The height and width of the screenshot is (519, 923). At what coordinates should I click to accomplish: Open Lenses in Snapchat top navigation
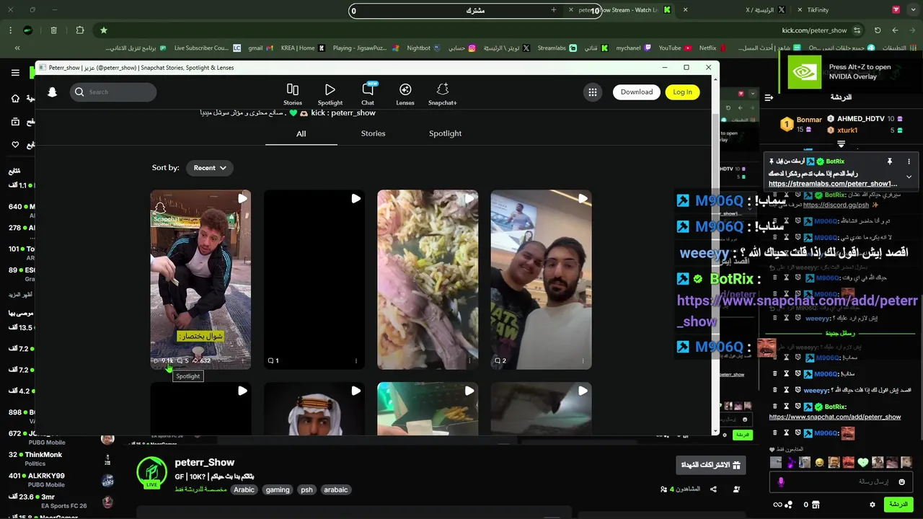(405, 94)
